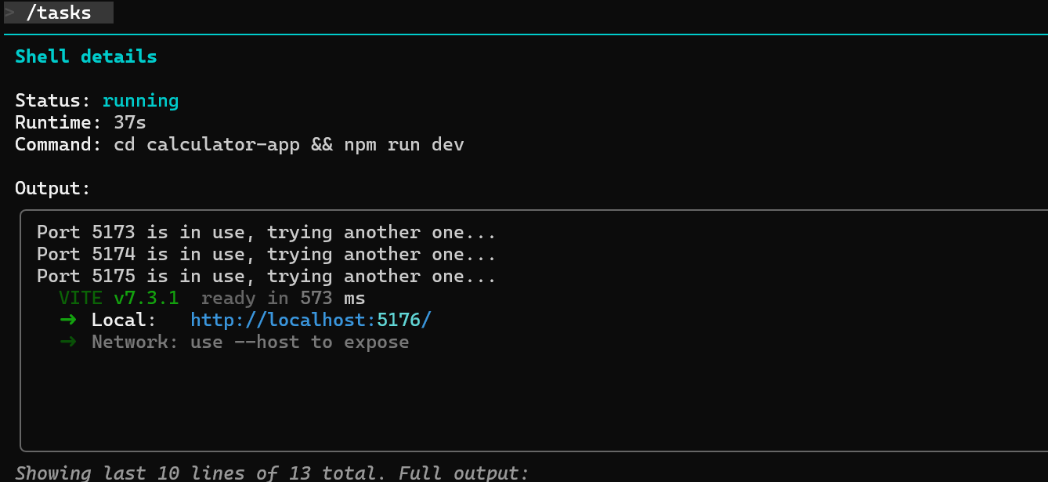
Task: Click the ready in 573 ms text
Action: coord(283,299)
